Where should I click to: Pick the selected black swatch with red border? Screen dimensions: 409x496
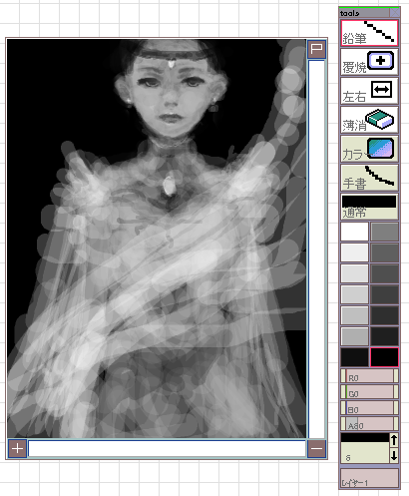pos(384,357)
